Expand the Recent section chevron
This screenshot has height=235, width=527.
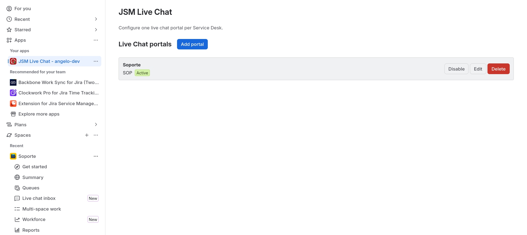tap(96, 19)
